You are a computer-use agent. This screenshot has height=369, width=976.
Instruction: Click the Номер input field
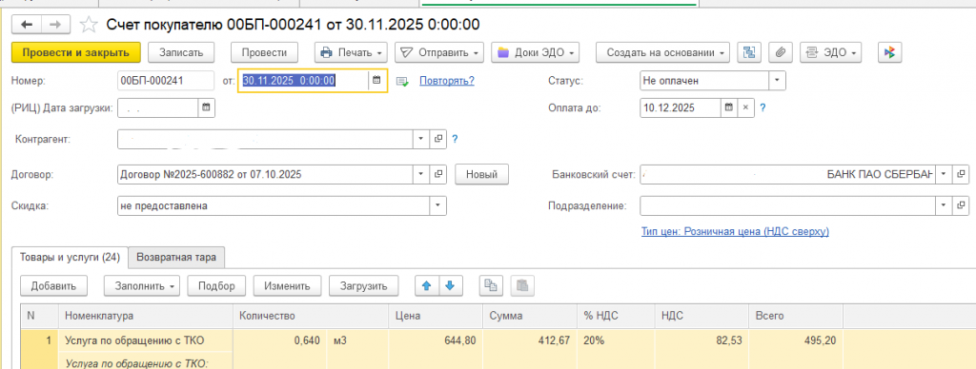click(166, 81)
